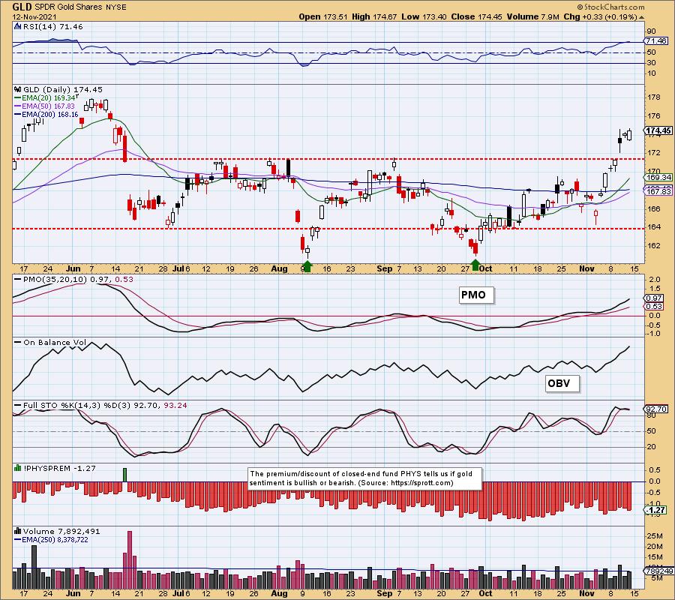Click the RSI(14) indicator icon
Image resolution: width=675 pixels, height=600 pixels.
pyautogui.click(x=18, y=26)
